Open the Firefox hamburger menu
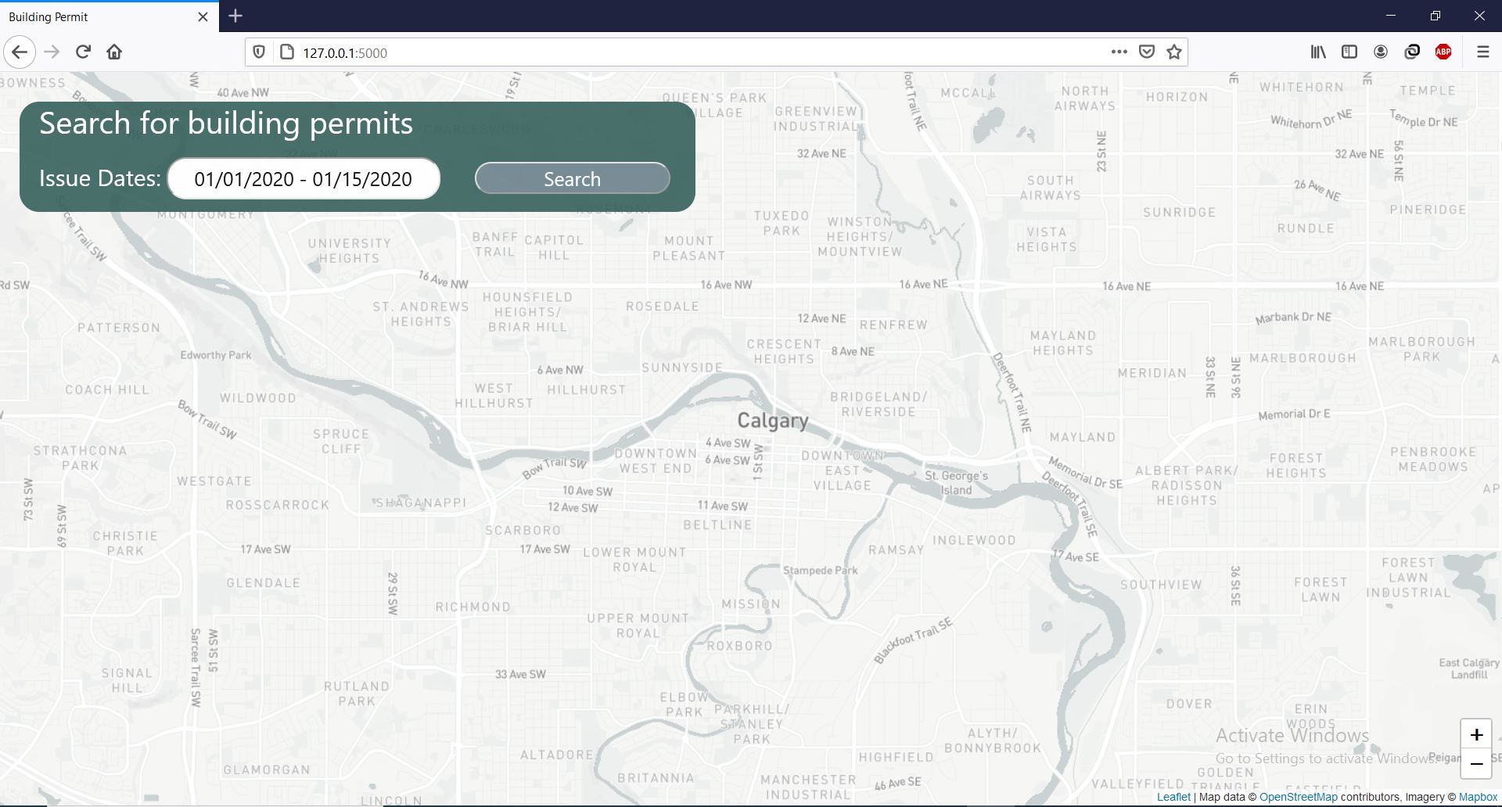 [x=1482, y=52]
